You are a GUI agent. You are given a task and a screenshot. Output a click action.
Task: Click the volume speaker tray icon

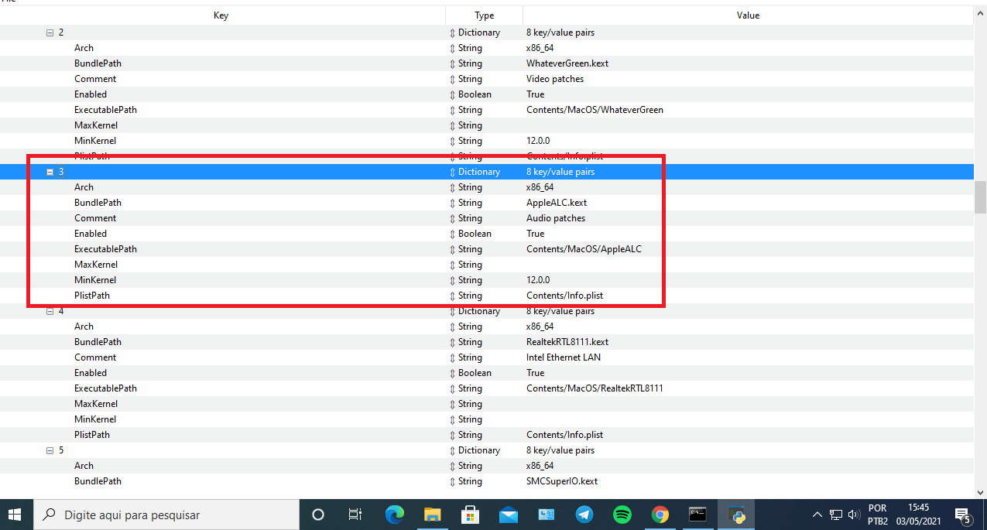click(x=854, y=515)
